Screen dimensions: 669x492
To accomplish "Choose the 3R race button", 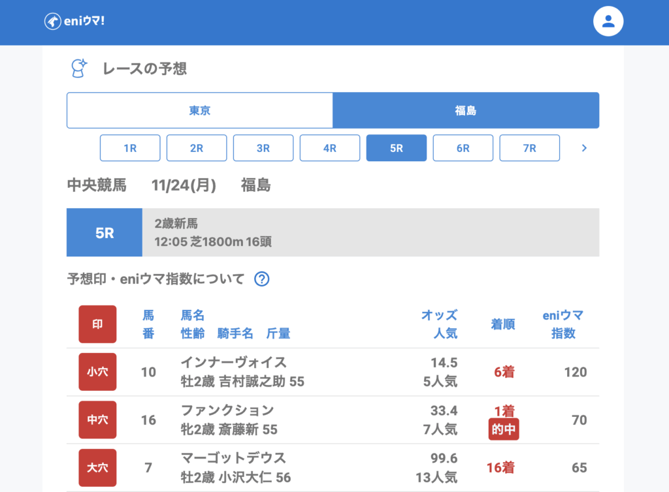I will click(263, 148).
